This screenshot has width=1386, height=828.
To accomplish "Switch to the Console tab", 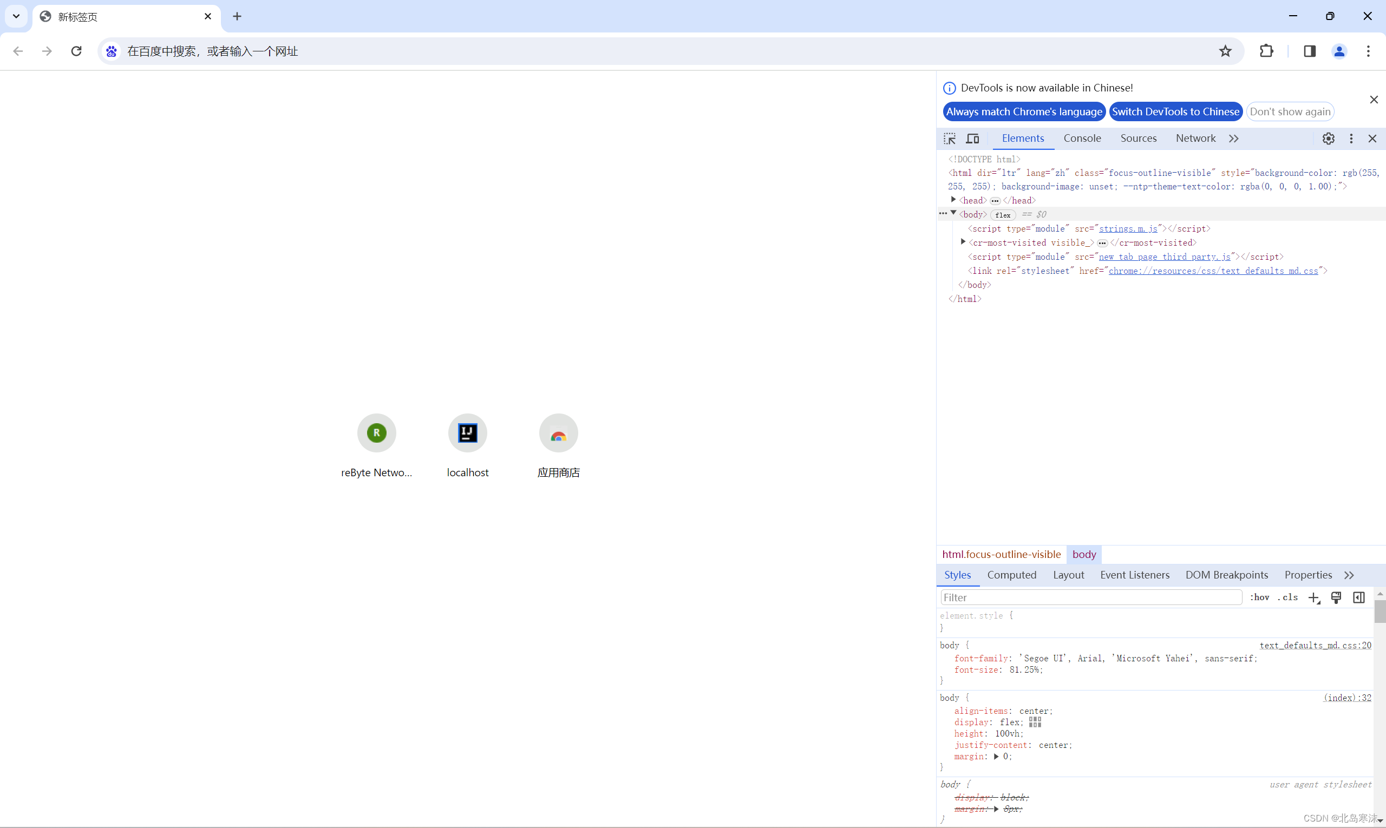I will (x=1082, y=139).
